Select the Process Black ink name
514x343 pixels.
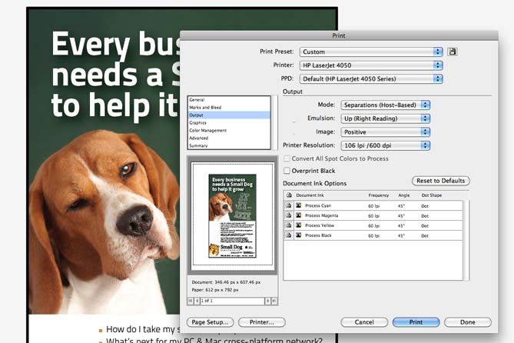[x=318, y=235]
